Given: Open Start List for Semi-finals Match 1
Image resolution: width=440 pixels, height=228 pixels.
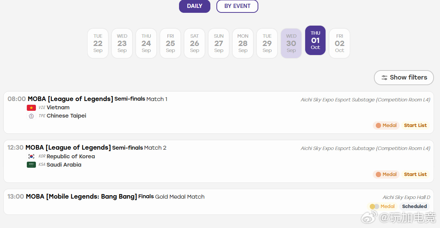Looking at the screenshot, I should click(x=415, y=125).
